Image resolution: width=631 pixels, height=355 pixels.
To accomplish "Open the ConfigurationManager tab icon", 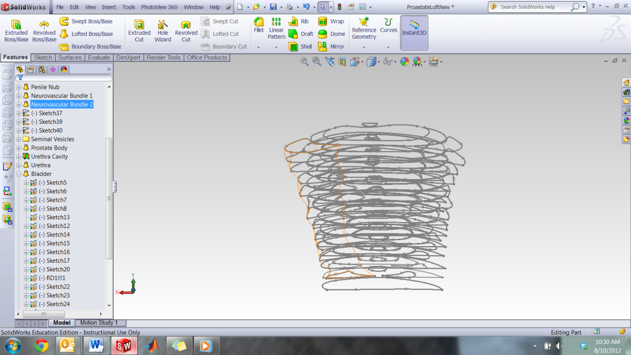I will 42,69.
